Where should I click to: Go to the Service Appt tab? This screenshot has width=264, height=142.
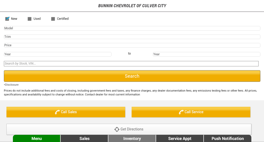[x=180, y=138]
